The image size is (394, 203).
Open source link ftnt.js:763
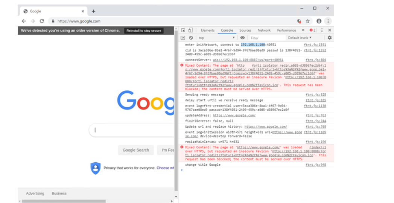click(x=316, y=116)
